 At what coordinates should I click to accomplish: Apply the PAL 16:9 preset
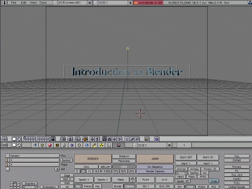pyautogui.click(x=237, y=175)
